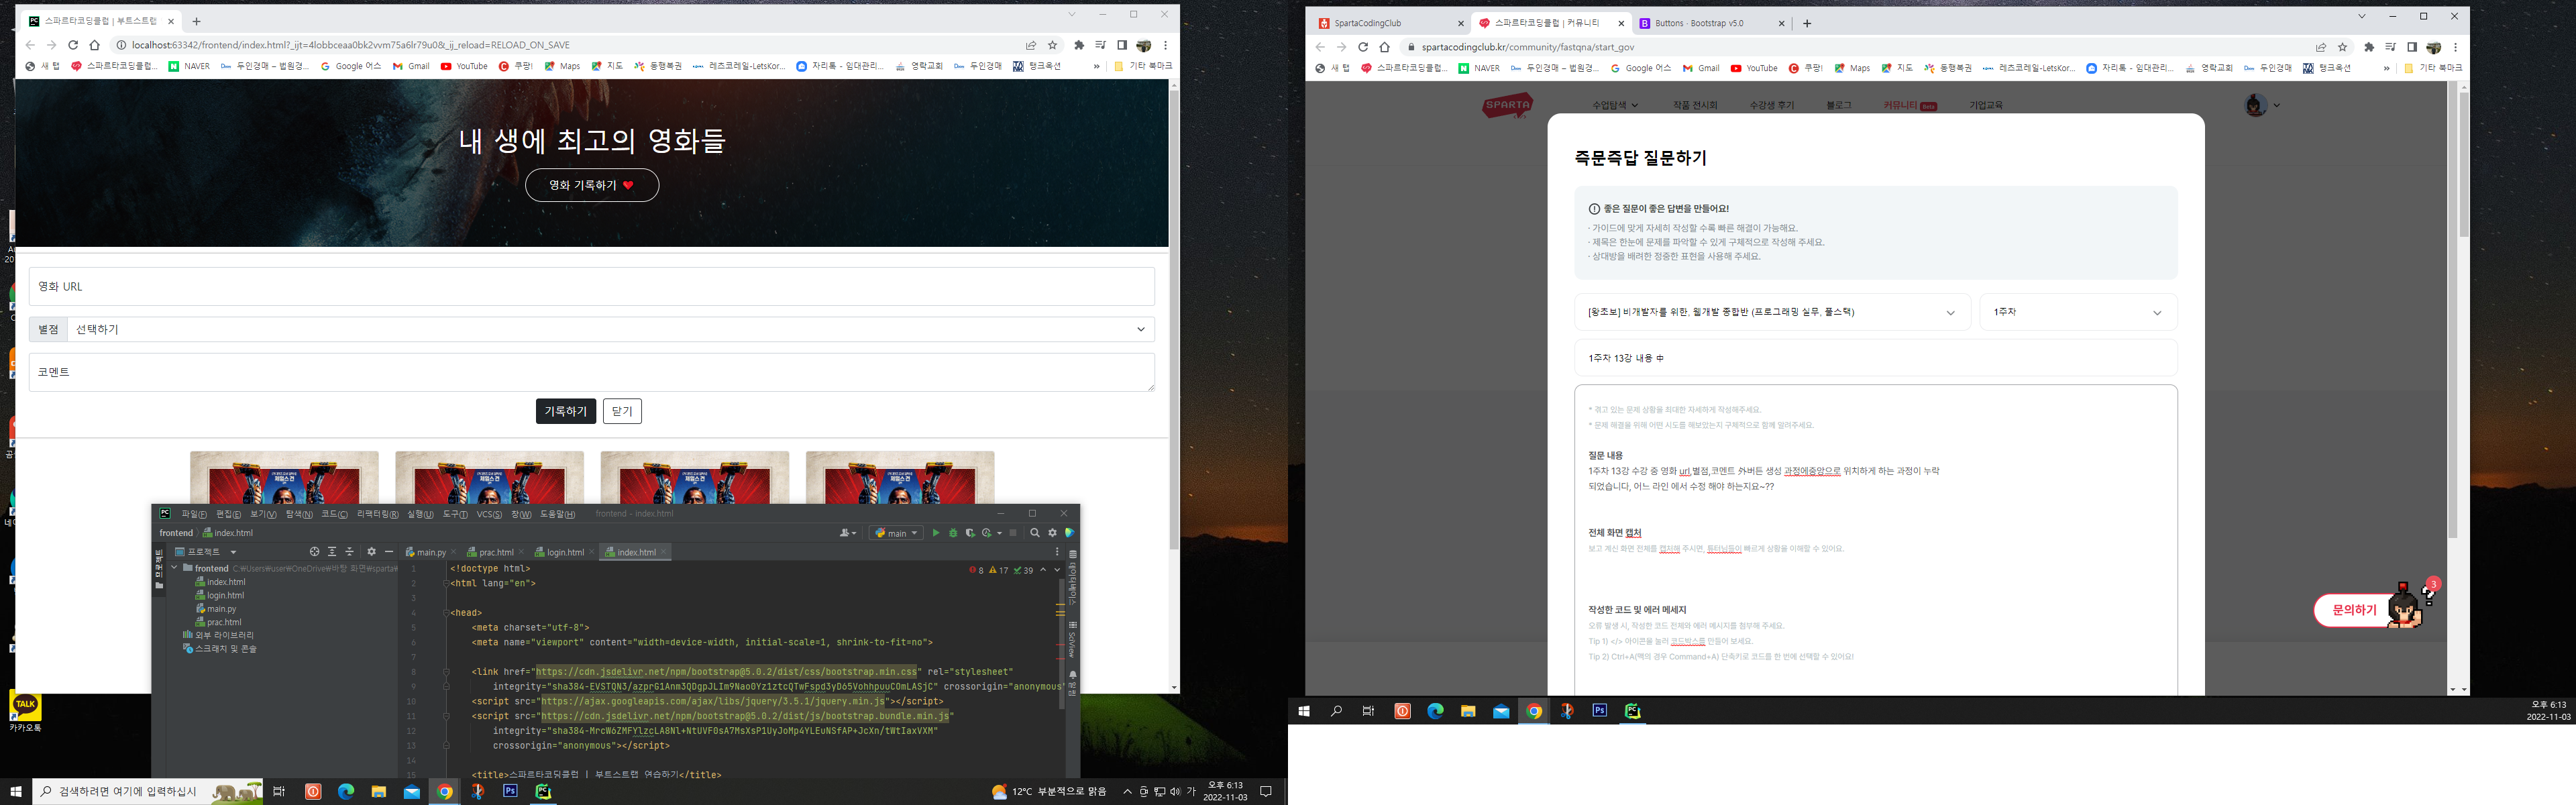The width and height of the screenshot is (2576, 805).
Task: Expand all icon in PyCharm project panel
Action: (x=332, y=552)
